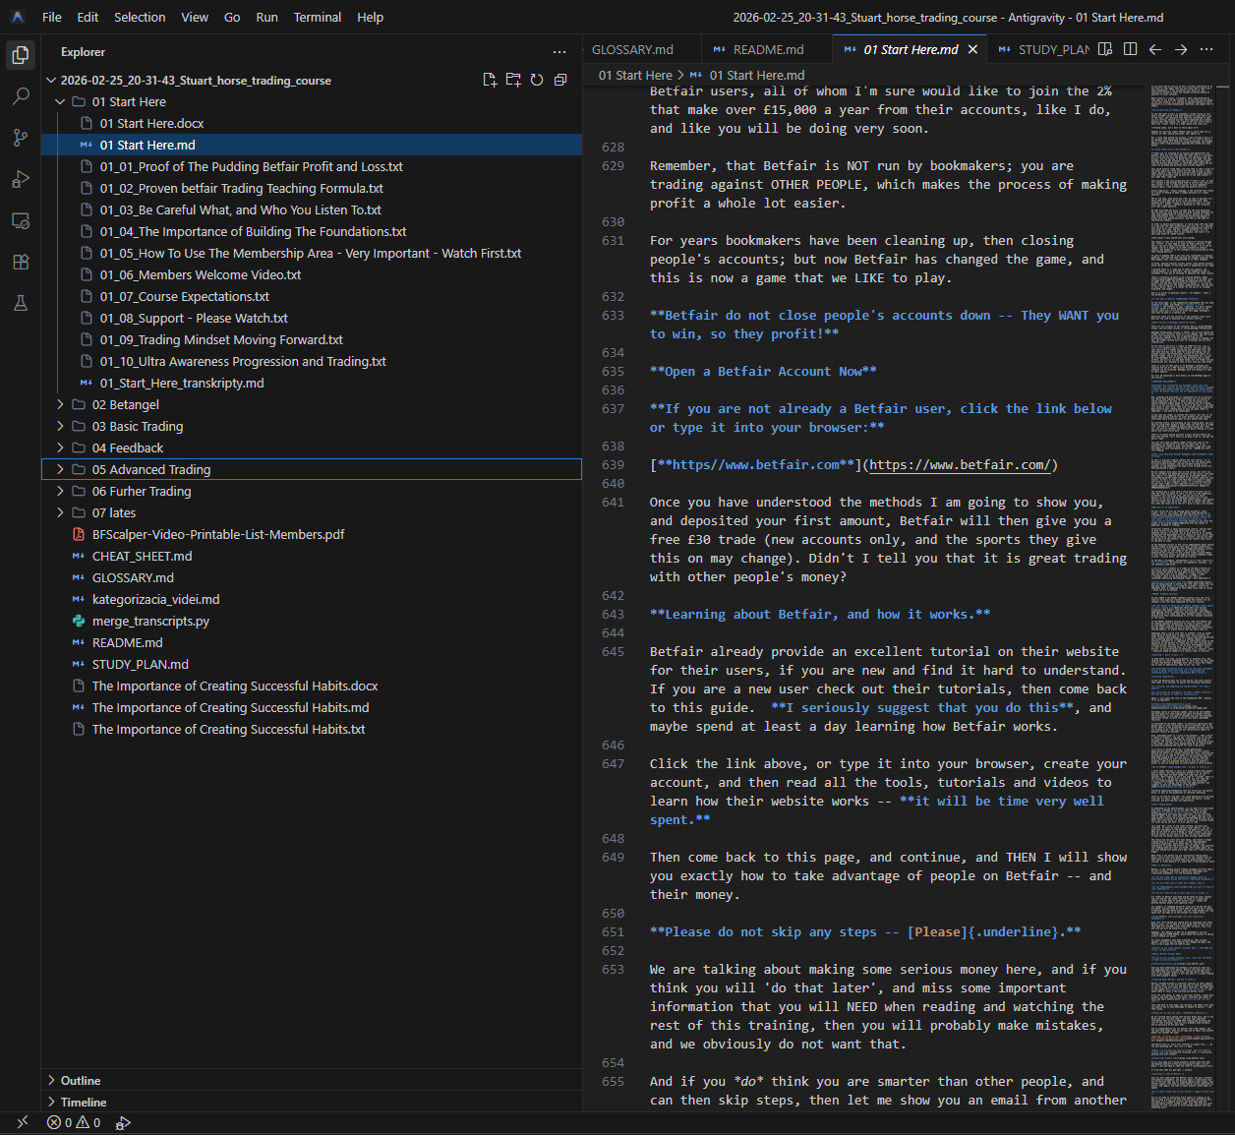
Task: Open the Help menu
Action: pyautogui.click(x=371, y=17)
